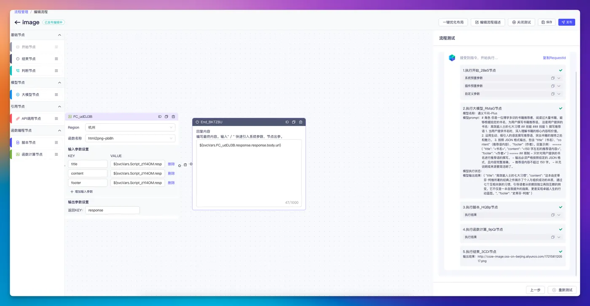Click 增加输入参数 to add parameter
The image size is (590, 306).
coord(81,192)
